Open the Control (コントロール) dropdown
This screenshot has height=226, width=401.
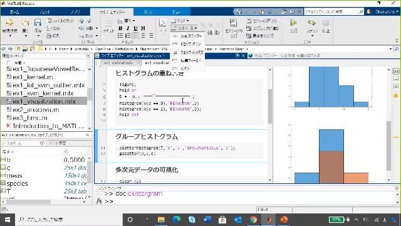184,28
